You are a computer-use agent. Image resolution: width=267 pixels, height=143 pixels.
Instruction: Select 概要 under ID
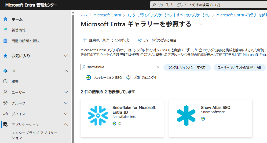15,82
